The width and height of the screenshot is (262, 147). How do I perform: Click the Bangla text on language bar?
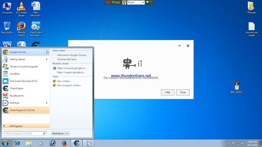tap(116, 2)
